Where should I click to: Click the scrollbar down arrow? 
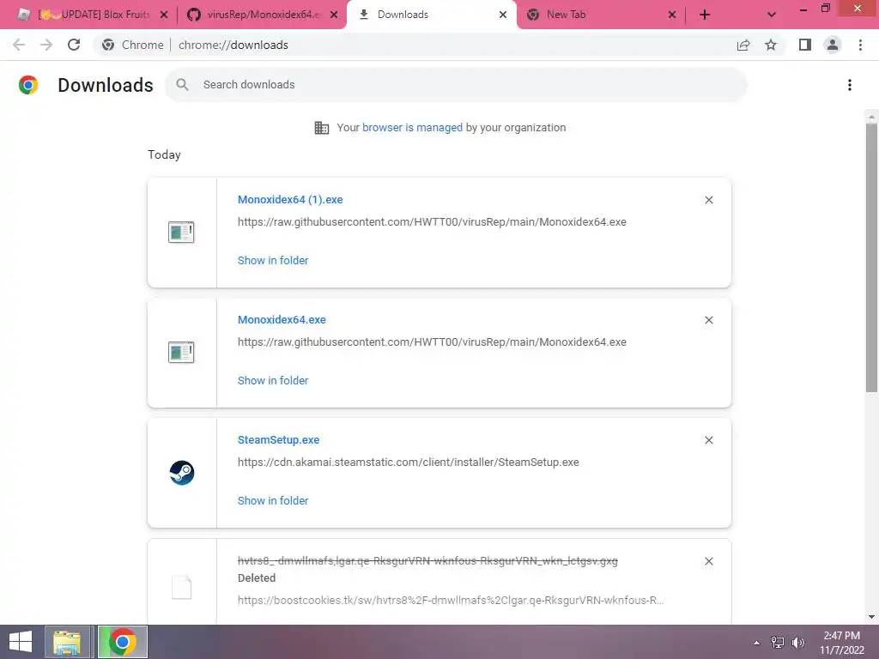tap(871, 618)
